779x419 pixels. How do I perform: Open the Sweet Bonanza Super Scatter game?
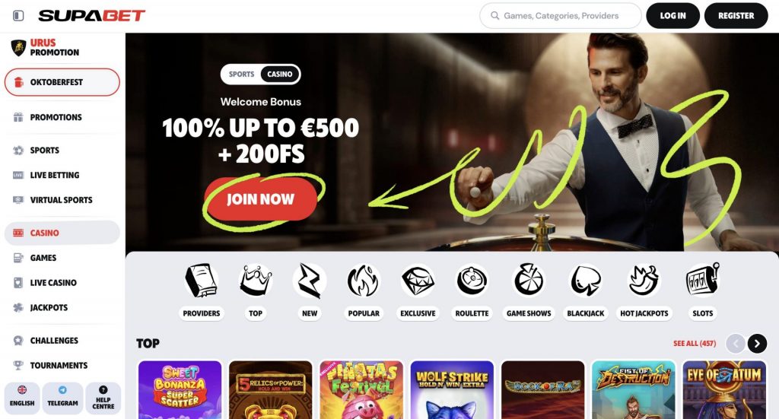[x=180, y=389]
